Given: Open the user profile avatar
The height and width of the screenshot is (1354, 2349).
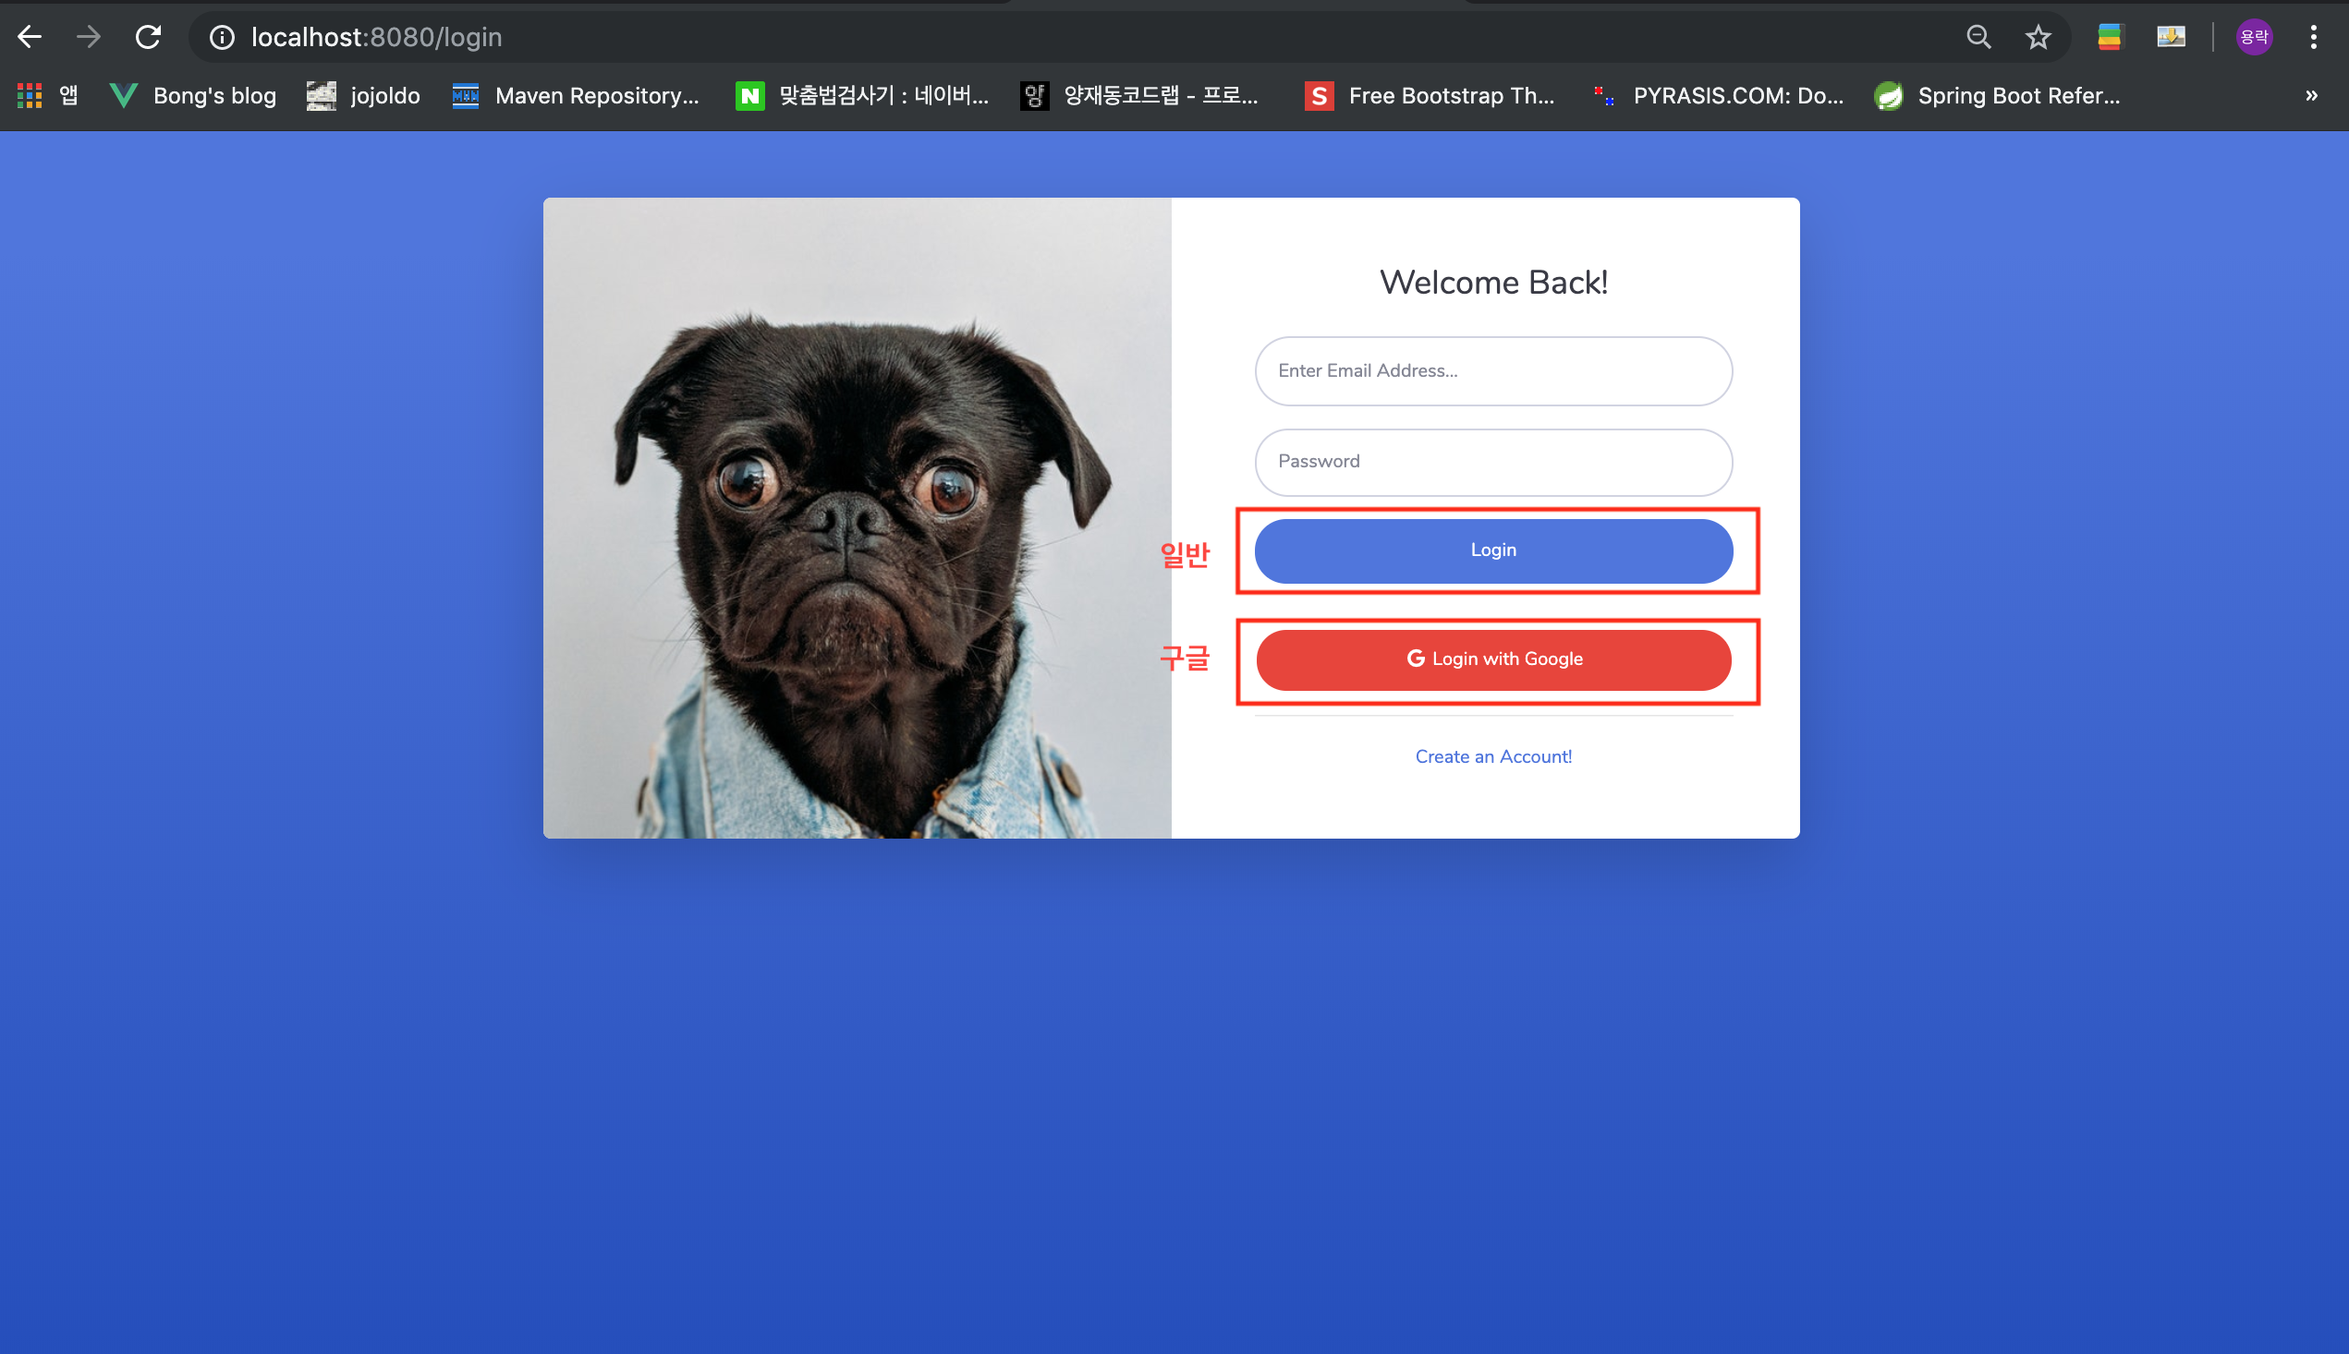Looking at the screenshot, I should pos(2253,37).
